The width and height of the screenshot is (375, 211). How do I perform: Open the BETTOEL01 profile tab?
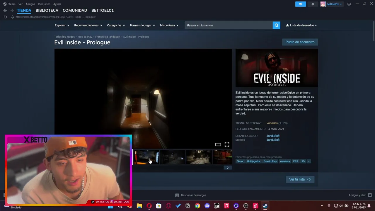tap(103, 10)
